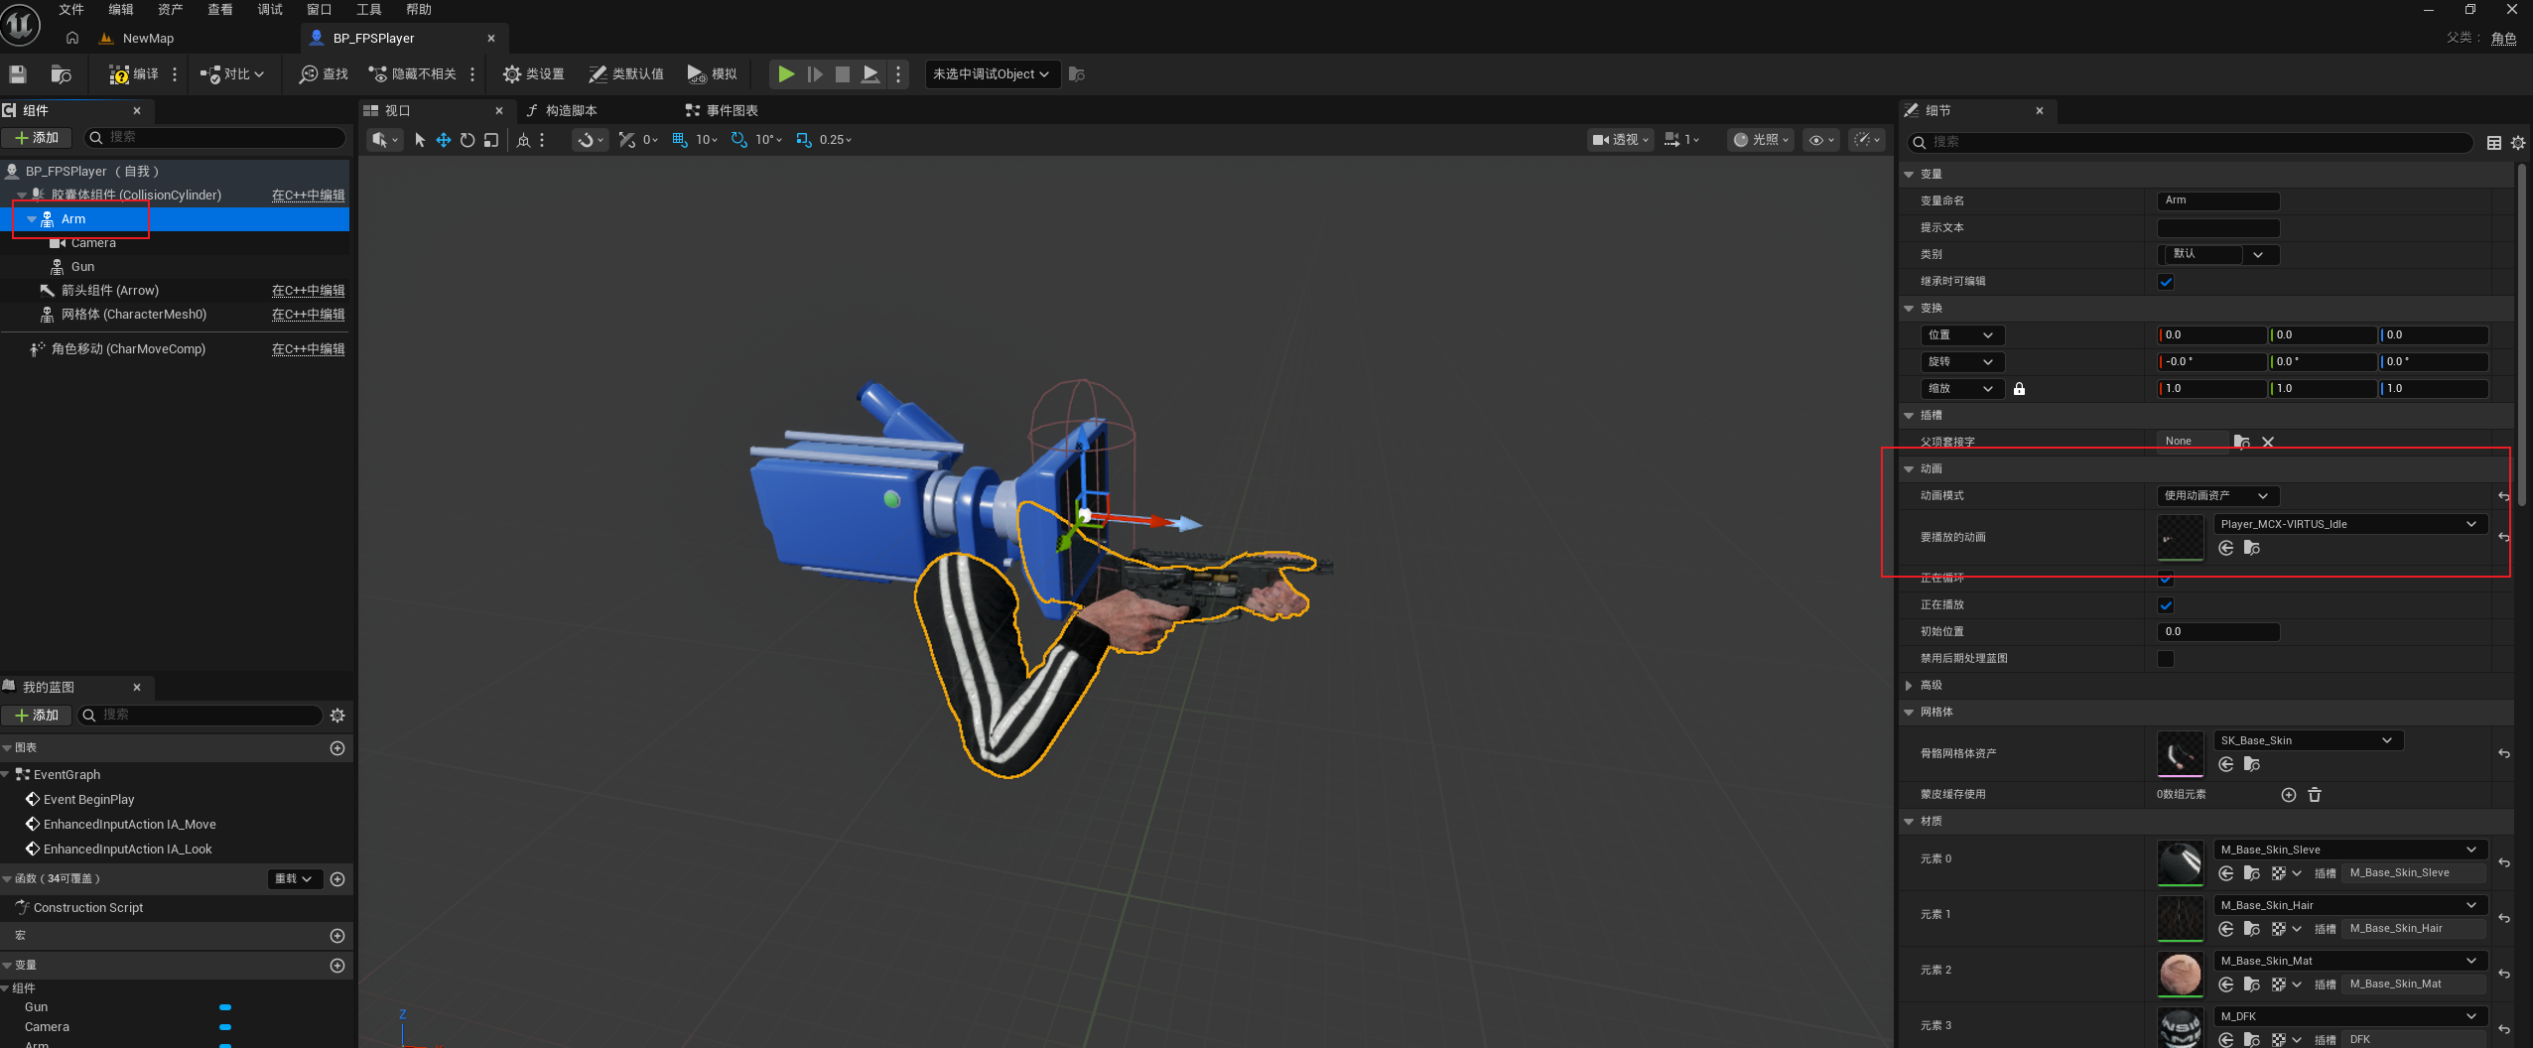Image resolution: width=2533 pixels, height=1048 pixels.
Task: Open the Player_MCX-VIRTUS_Idle animation dropdown
Action: click(x=2349, y=524)
